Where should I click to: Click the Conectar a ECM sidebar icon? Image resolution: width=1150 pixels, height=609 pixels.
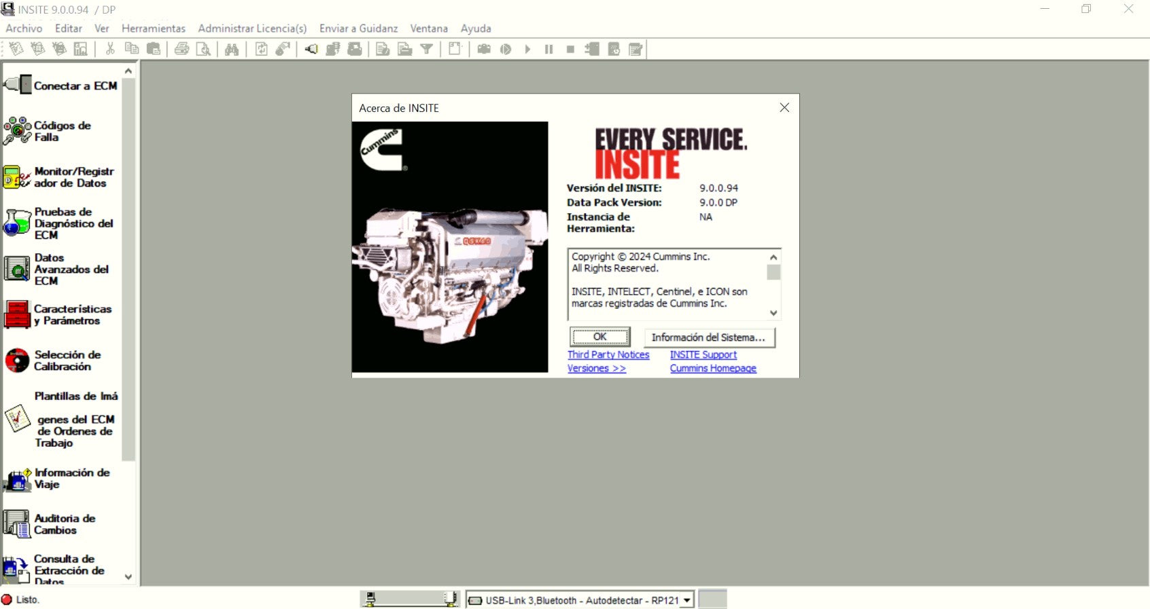pyautogui.click(x=18, y=86)
